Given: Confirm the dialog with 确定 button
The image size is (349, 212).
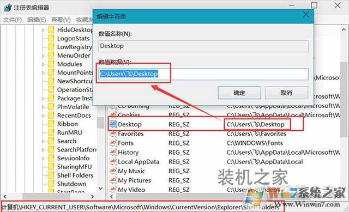Looking at the screenshot, I should tap(239, 93).
